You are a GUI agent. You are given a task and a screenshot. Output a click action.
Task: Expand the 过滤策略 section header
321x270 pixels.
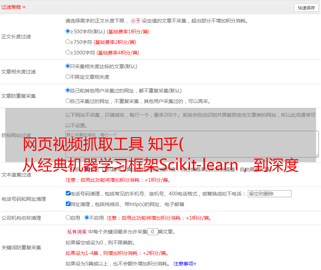(x=13, y=7)
